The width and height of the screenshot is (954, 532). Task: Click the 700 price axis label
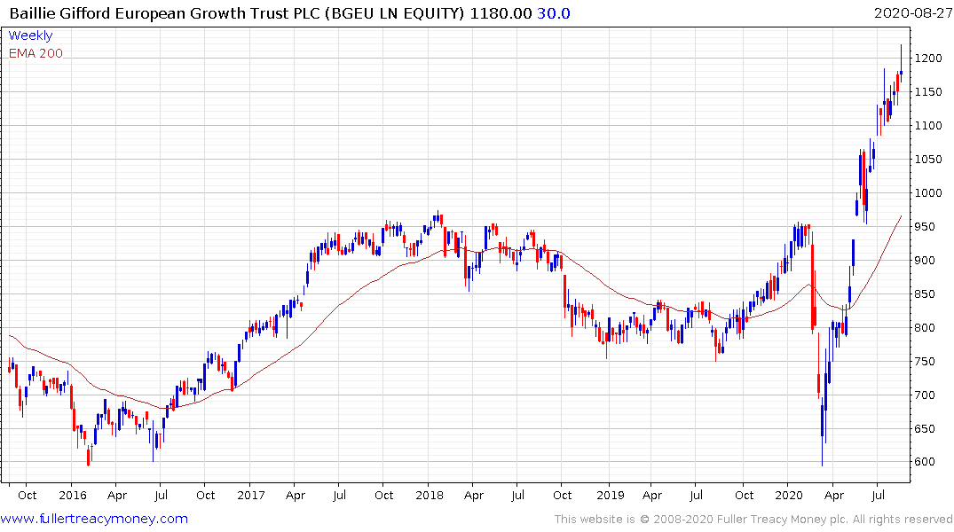pos(925,395)
